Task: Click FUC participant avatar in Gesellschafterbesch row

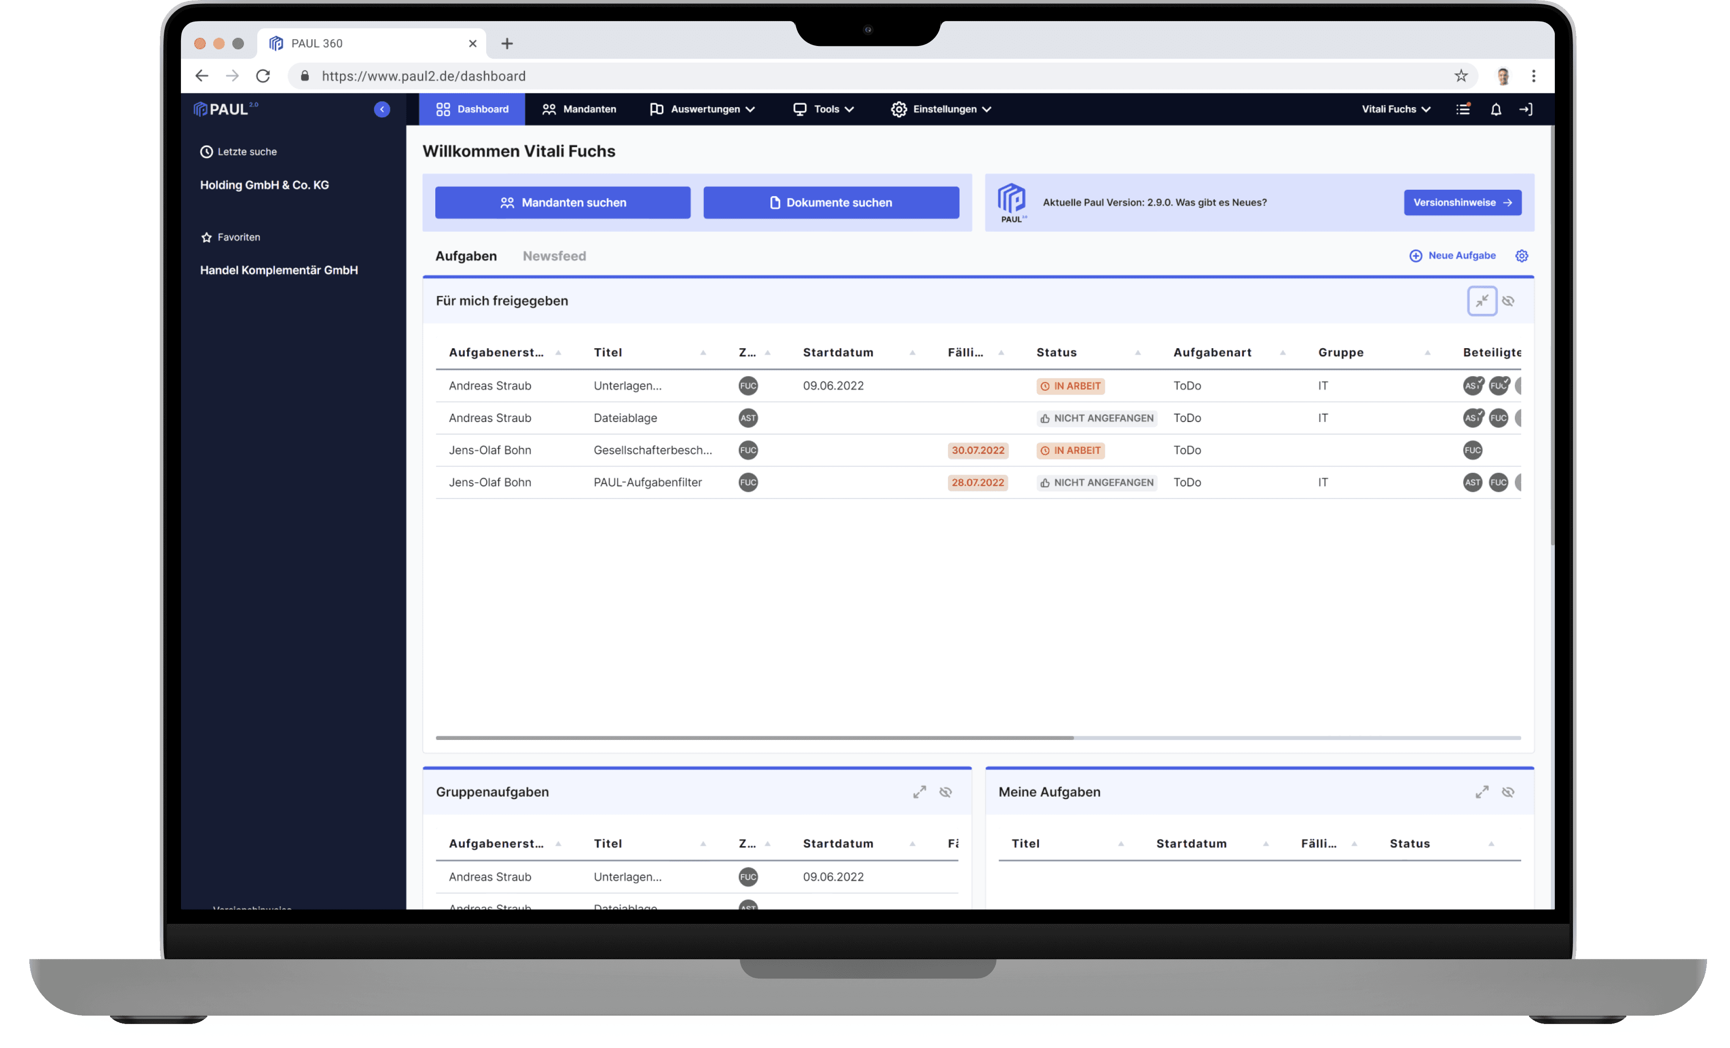Action: (1473, 450)
